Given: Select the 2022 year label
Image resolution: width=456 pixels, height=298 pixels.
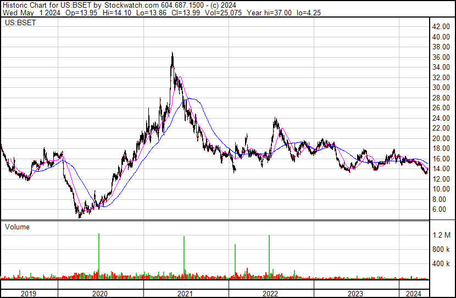Looking at the screenshot, I should [270, 294].
